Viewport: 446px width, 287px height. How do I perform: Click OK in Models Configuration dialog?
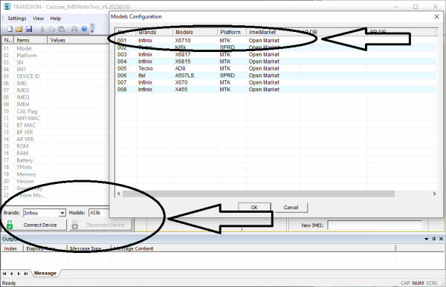[x=254, y=207]
